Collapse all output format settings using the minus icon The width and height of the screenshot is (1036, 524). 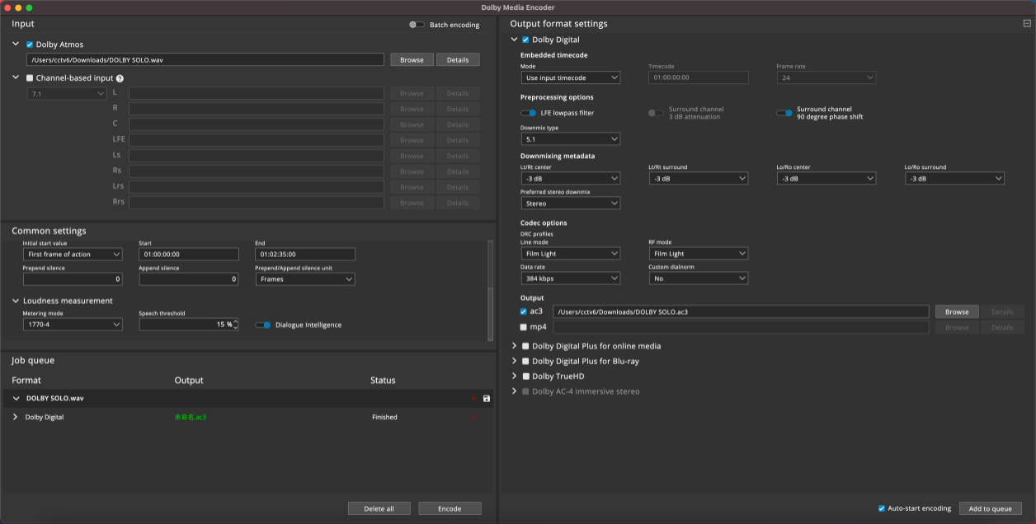click(1027, 24)
